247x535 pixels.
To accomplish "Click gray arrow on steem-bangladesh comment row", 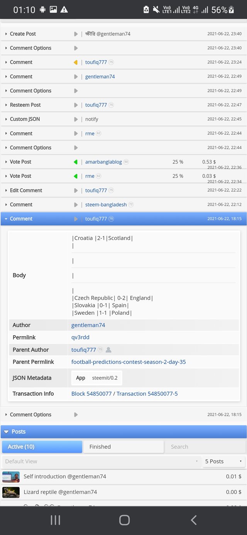I will point(76,205).
